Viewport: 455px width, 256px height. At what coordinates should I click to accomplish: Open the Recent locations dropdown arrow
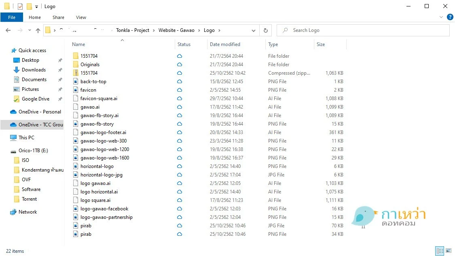[x=30, y=30]
